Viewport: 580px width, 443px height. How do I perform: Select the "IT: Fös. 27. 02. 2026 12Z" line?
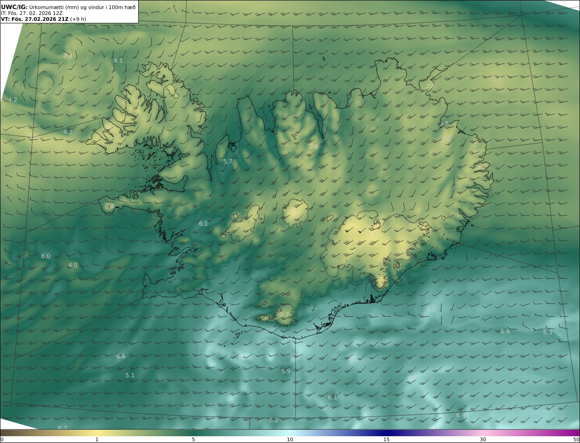click(32, 13)
